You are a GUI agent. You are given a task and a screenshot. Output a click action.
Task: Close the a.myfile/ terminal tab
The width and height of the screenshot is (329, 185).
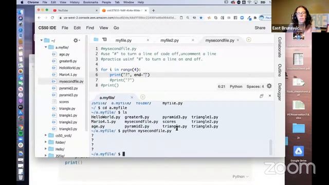click(132, 97)
